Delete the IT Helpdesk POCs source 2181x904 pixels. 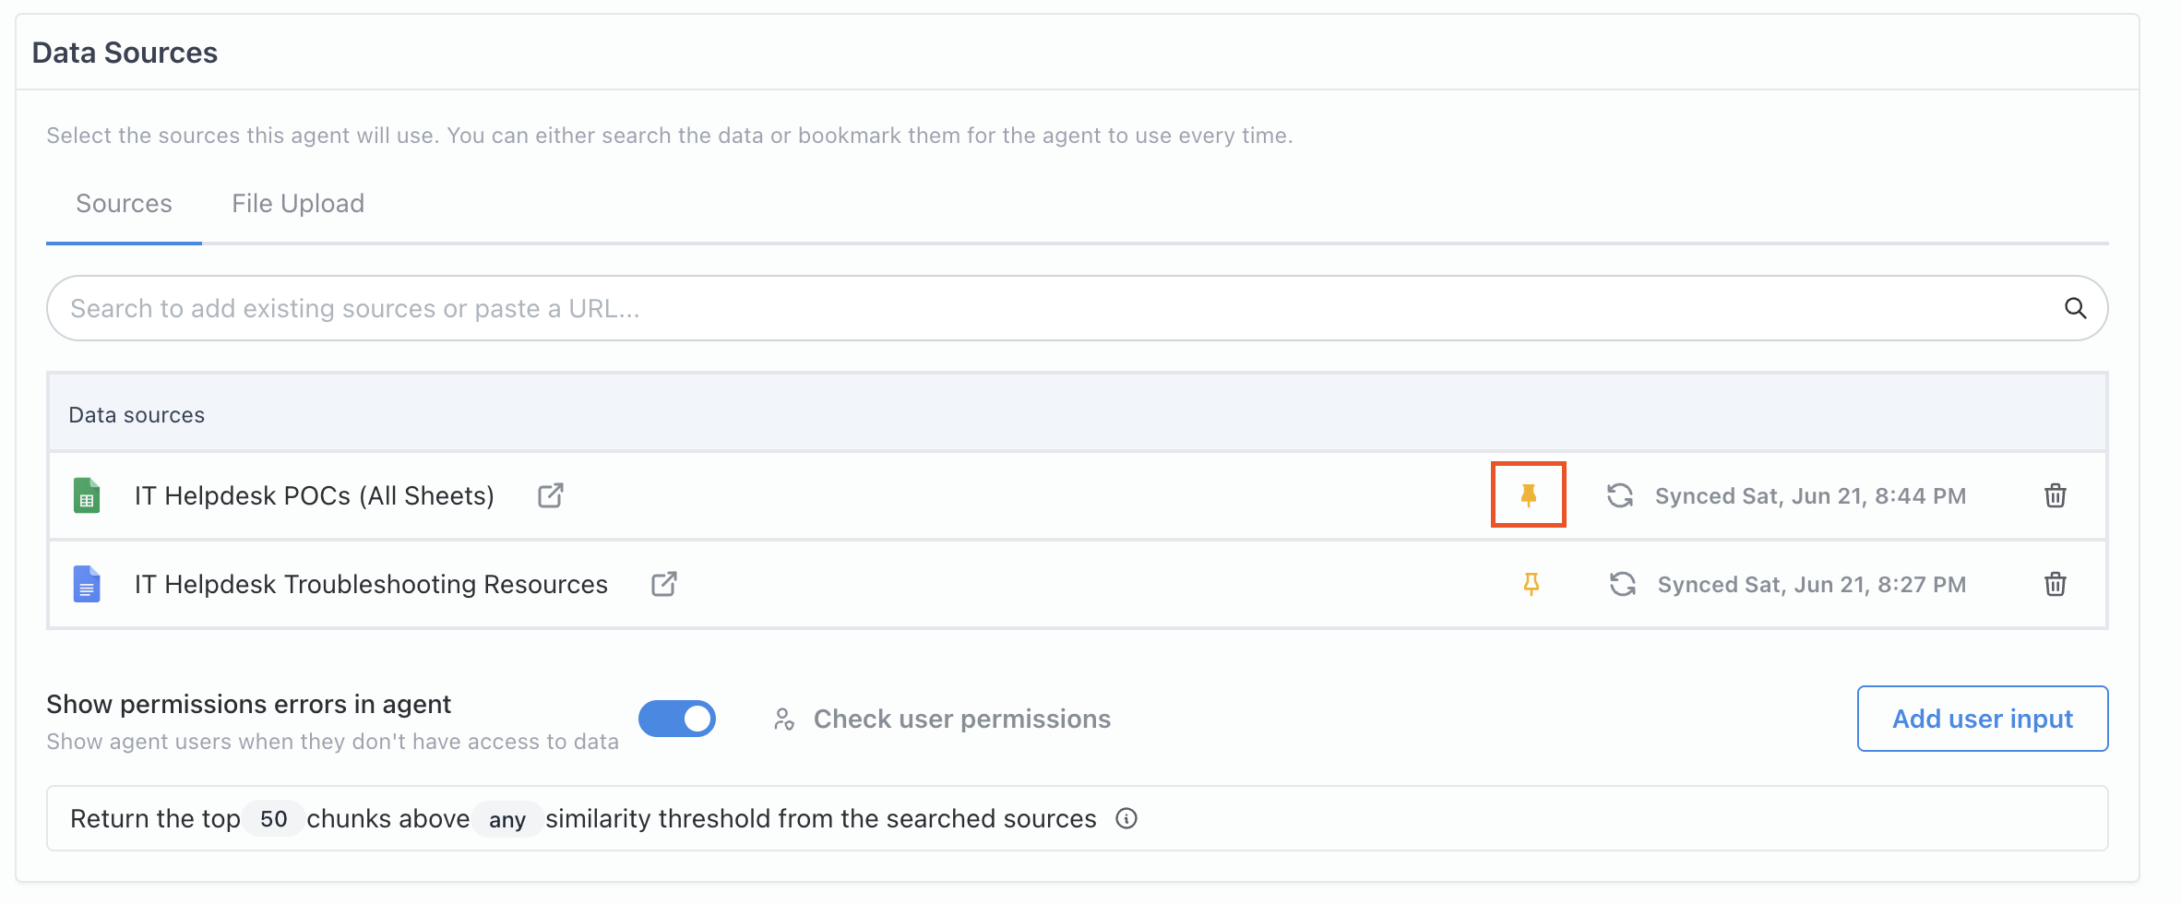[x=2056, y=495]
